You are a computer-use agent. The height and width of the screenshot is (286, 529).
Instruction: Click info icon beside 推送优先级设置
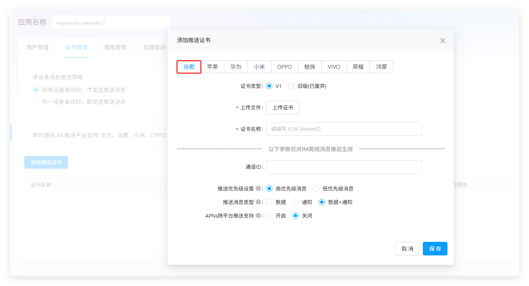coord(258,189)
